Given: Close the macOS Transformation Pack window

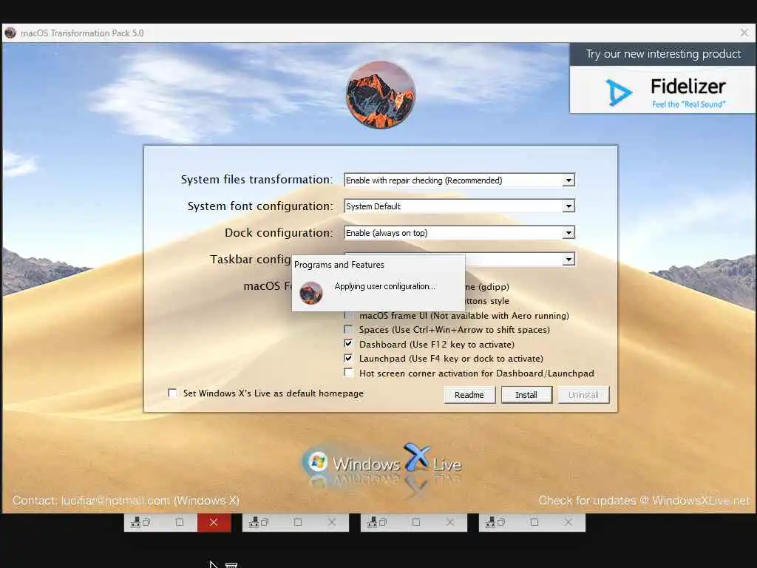Looking at the screenshot, I should pos(744,33).
